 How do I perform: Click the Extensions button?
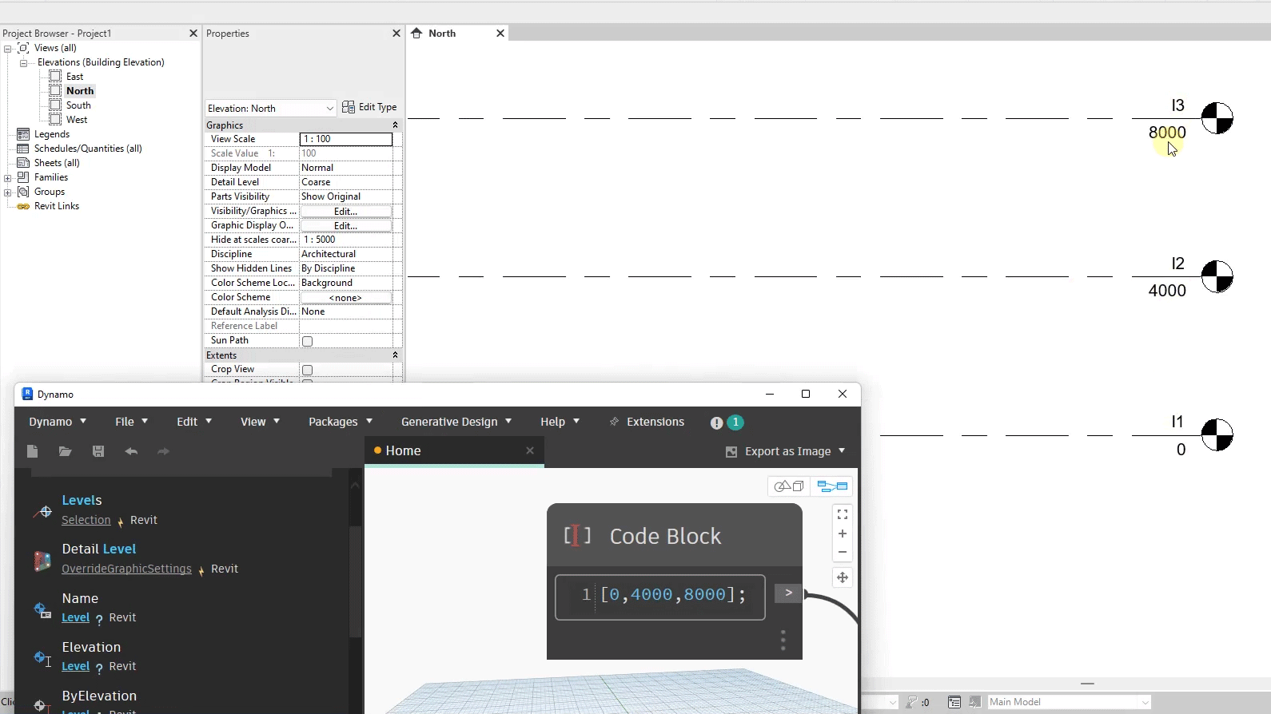click(647, 422)
